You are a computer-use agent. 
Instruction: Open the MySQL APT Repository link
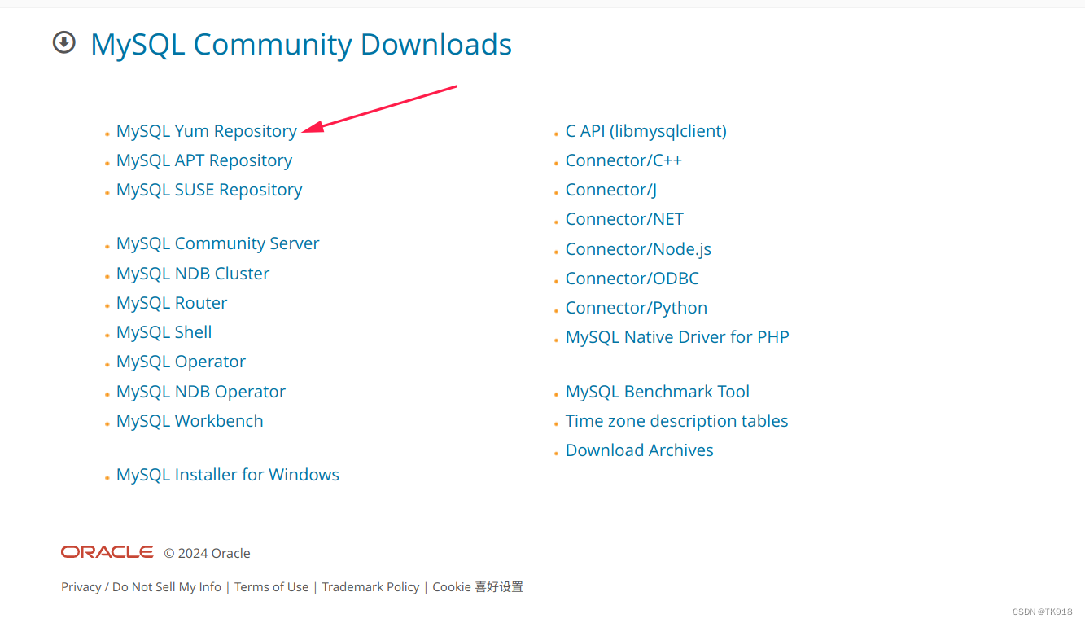pos(204,160)
